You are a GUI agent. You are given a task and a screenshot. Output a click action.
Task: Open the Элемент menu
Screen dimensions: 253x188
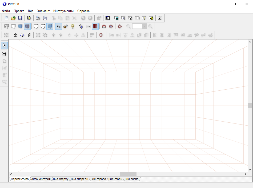43,11
